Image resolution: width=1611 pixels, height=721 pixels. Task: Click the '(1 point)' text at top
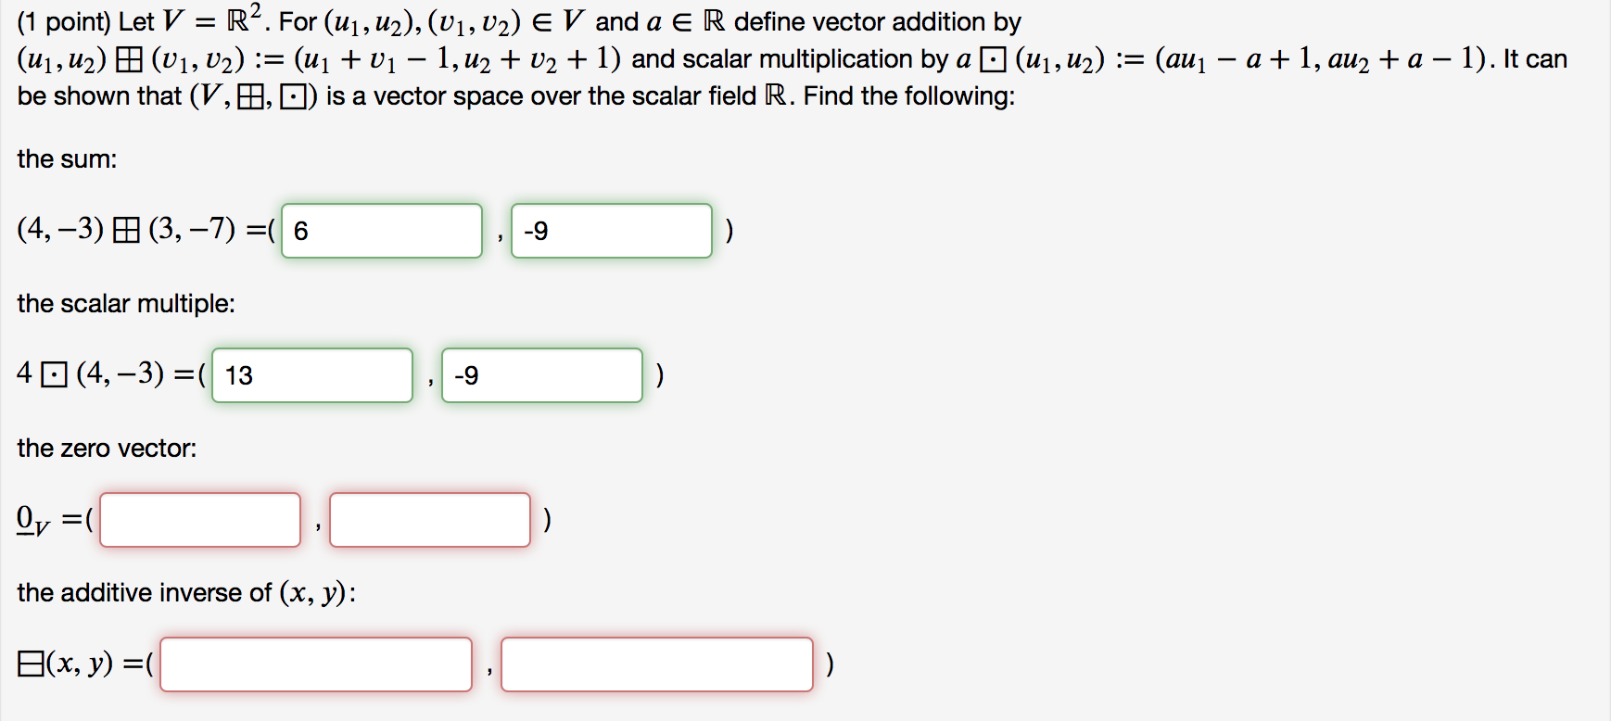[63, 20]
